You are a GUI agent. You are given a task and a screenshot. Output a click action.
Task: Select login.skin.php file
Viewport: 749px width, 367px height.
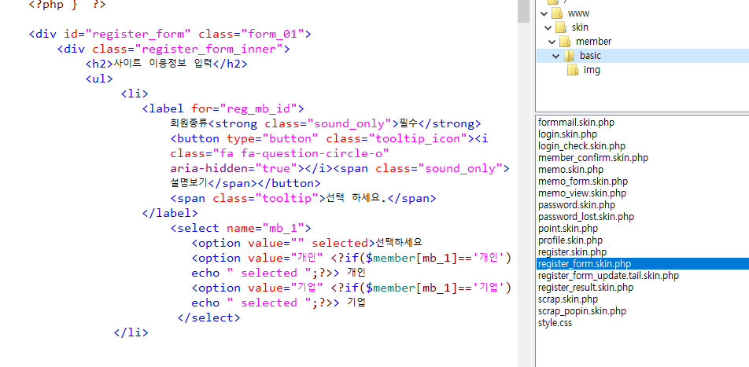point(568,134)
